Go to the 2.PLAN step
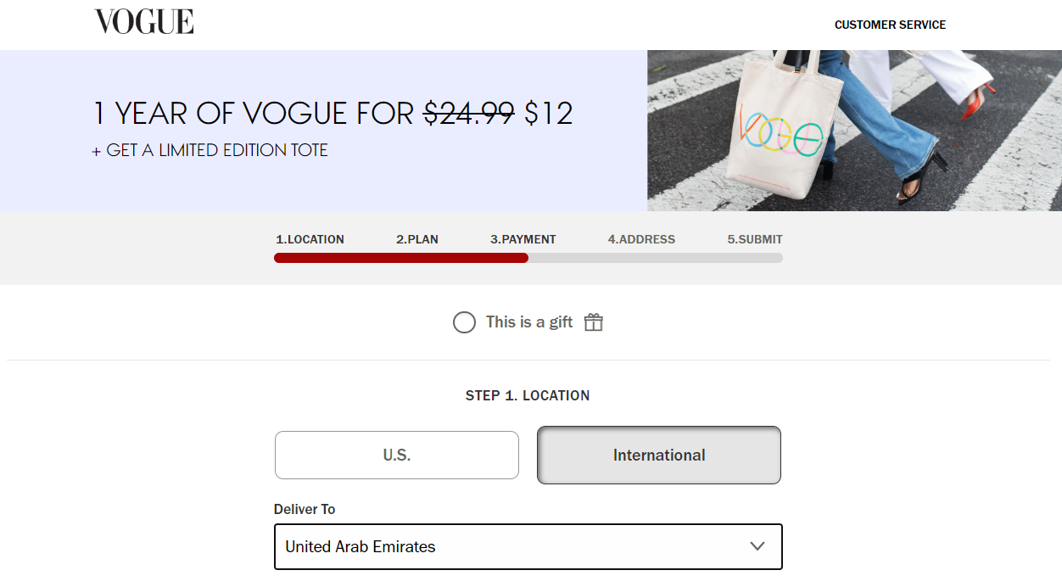 417,239
